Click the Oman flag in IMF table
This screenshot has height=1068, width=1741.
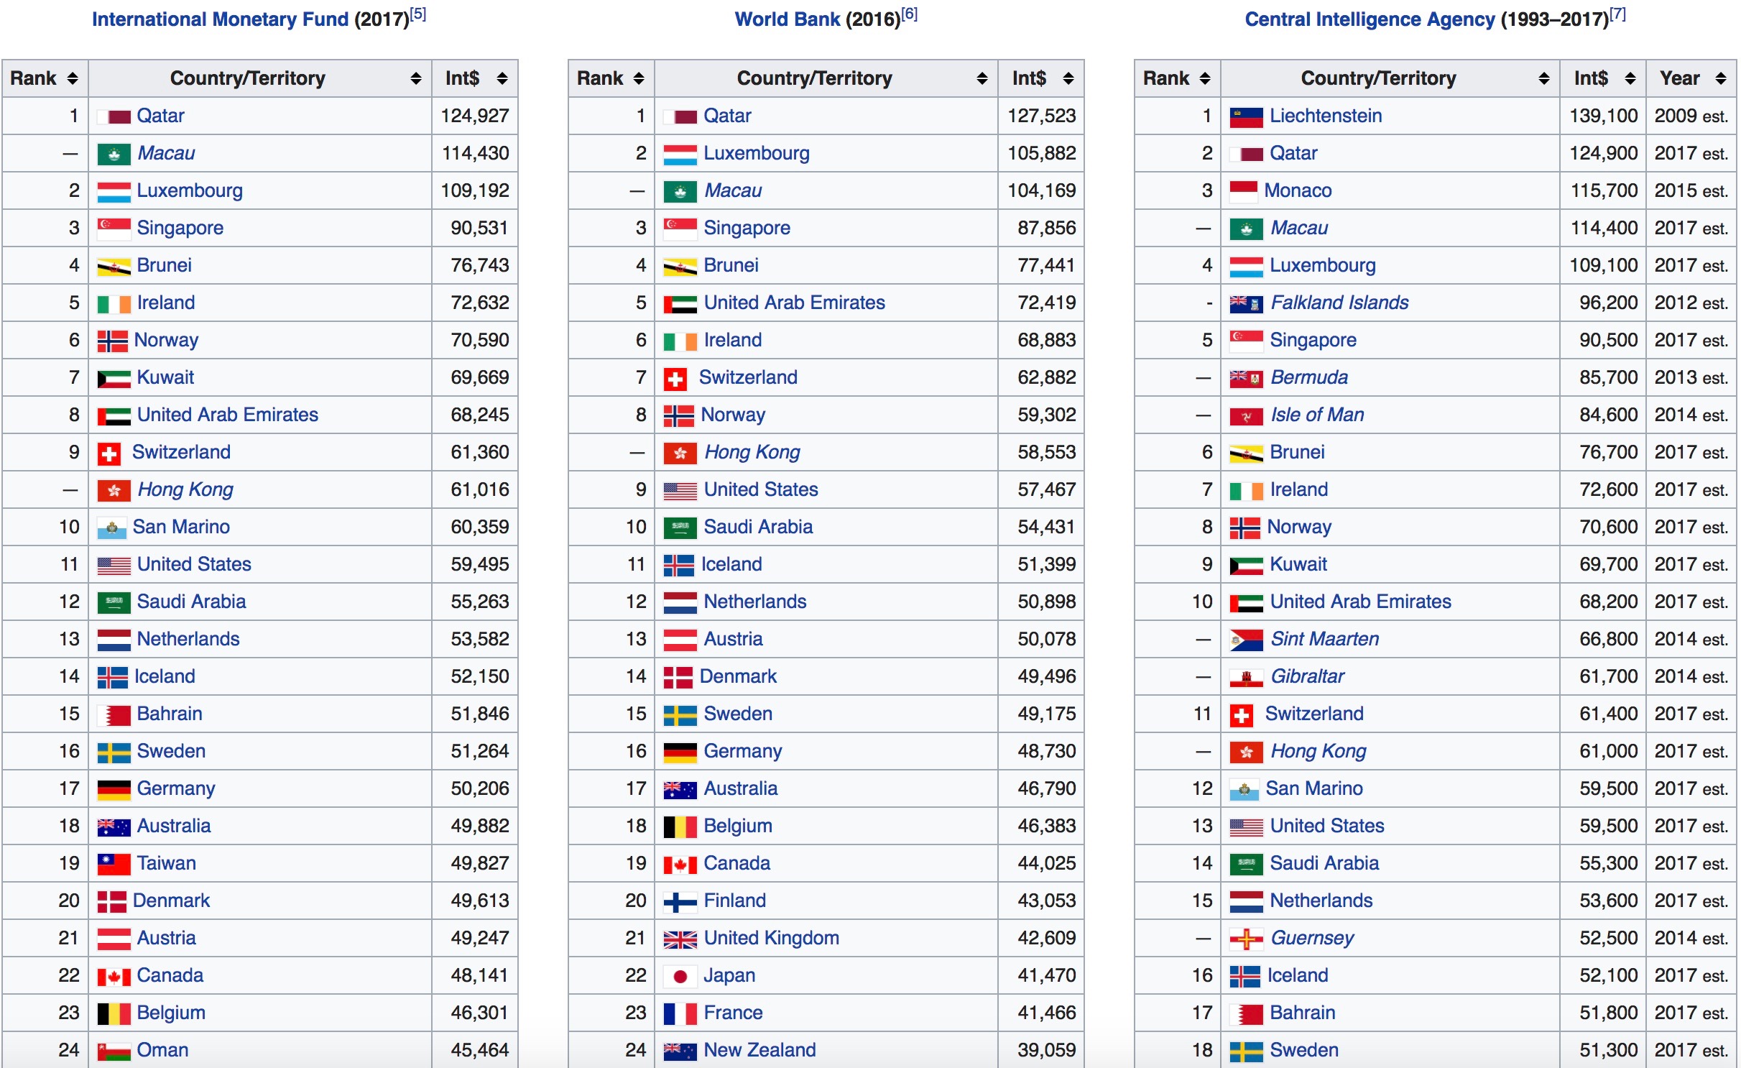point(114,1051)
